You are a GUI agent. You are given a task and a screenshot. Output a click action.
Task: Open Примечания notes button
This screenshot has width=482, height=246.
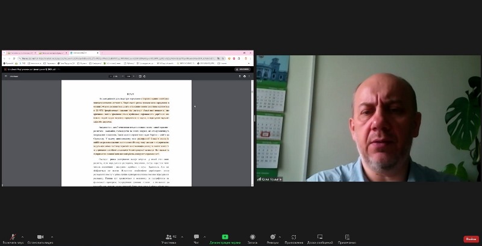pyautogui.click(x=347, y=239)
